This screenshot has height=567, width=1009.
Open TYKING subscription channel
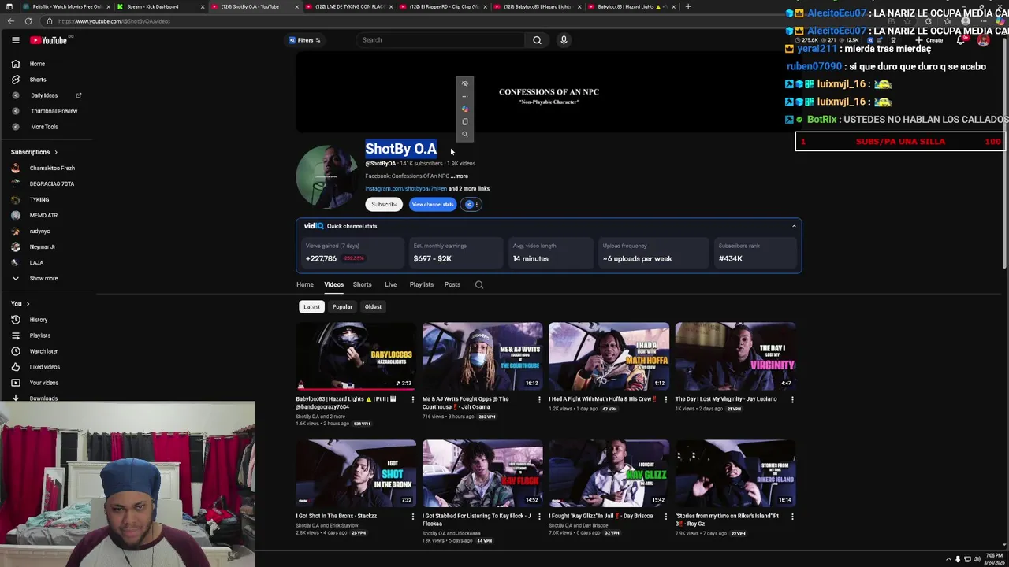click(39, 199)
